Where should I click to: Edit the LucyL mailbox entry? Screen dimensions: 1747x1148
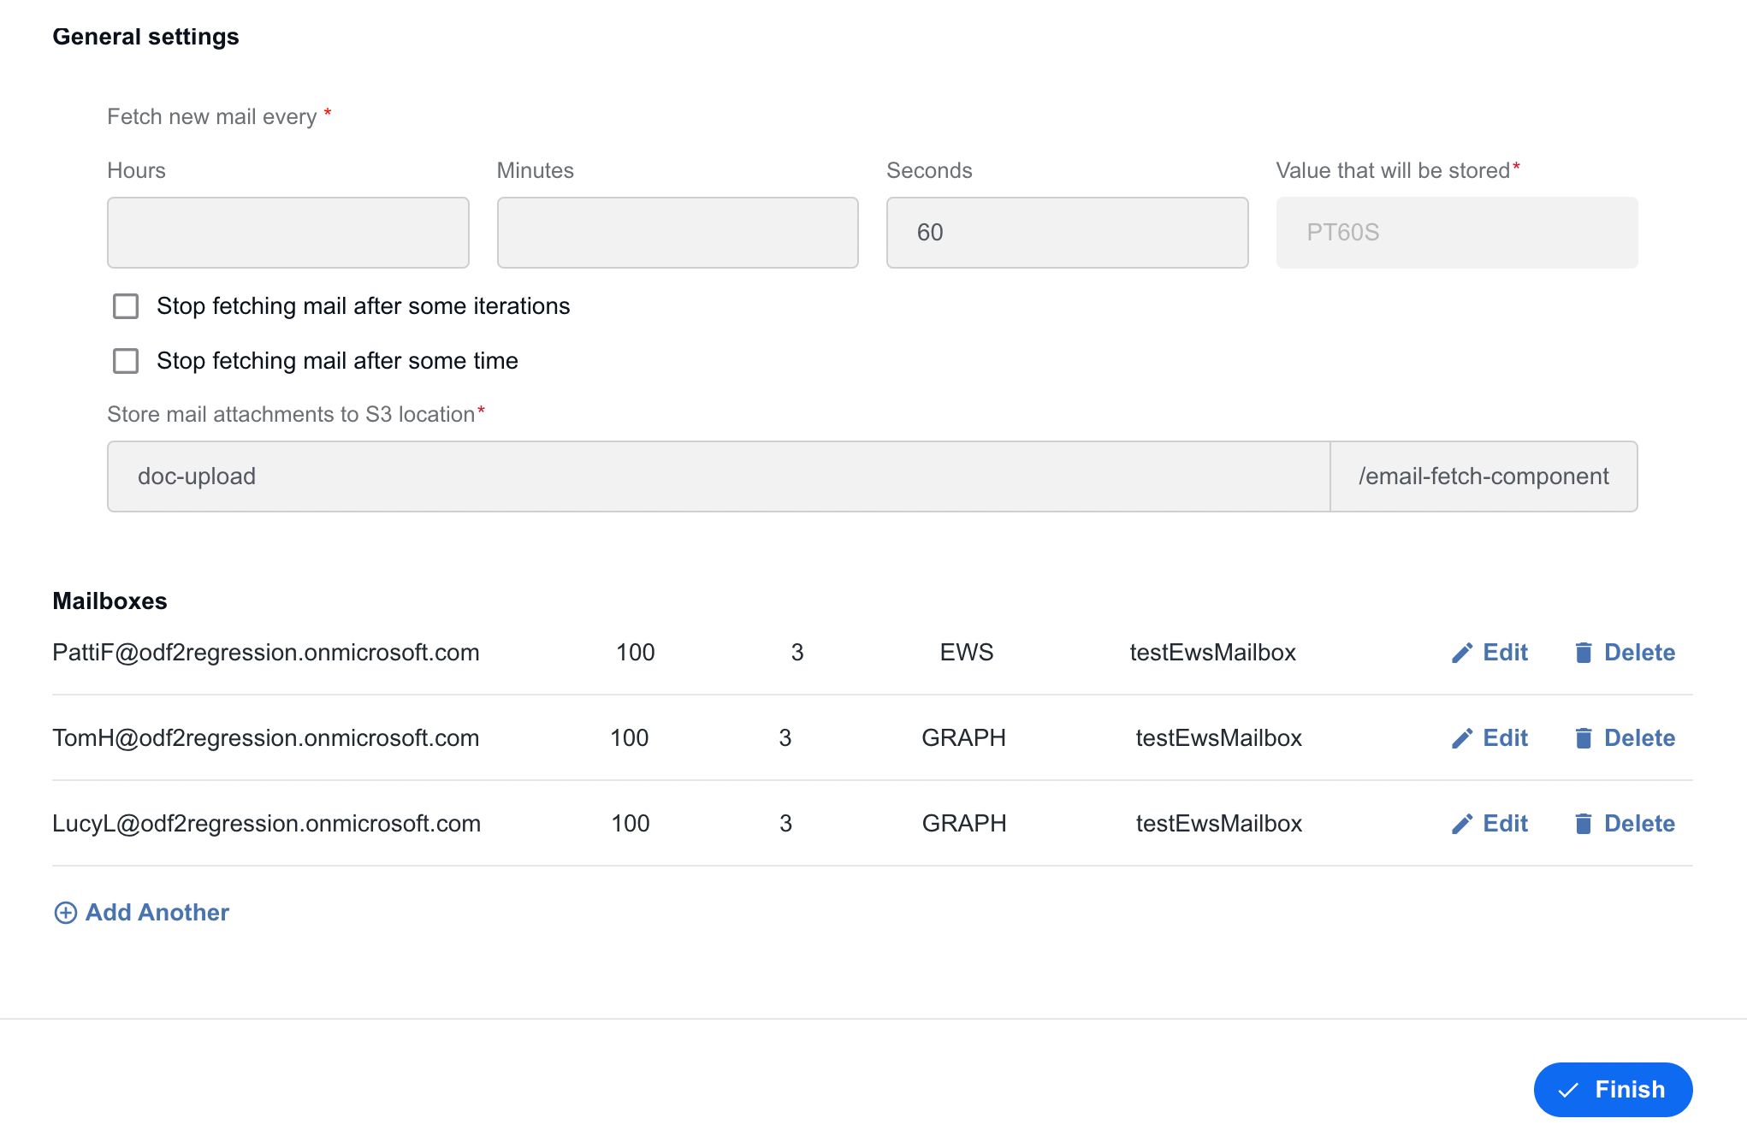(x=1489, y=824)
